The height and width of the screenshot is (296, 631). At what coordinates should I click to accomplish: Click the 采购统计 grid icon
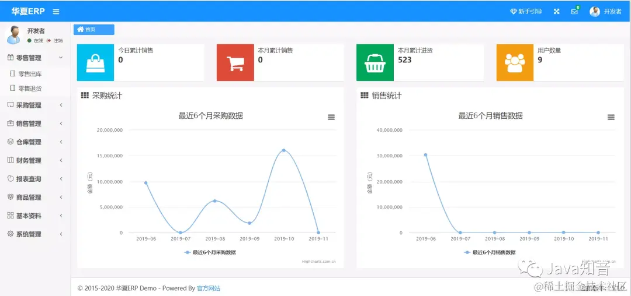pos(85,96)
